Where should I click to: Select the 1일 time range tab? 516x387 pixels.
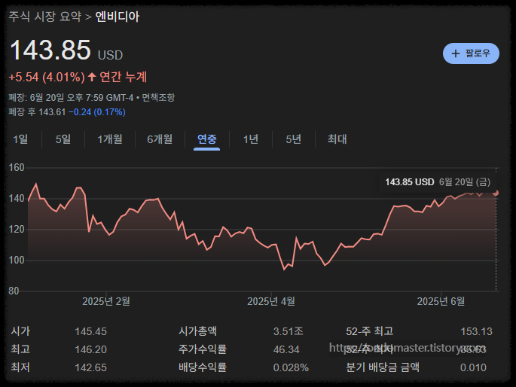click(20, 139)
